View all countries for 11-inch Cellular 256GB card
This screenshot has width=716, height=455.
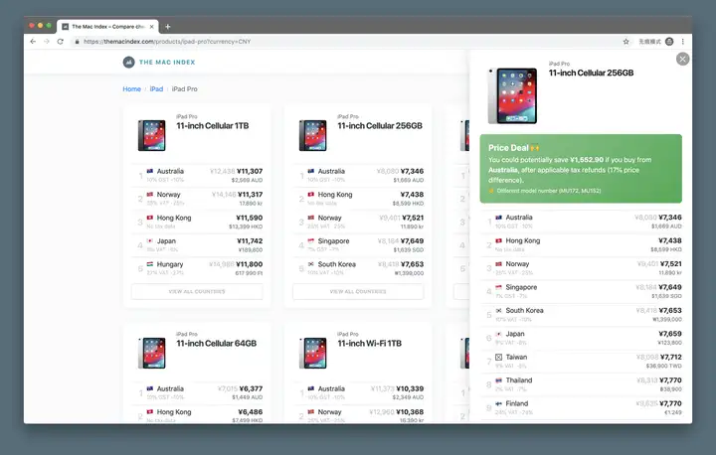[x=358, y=292]
